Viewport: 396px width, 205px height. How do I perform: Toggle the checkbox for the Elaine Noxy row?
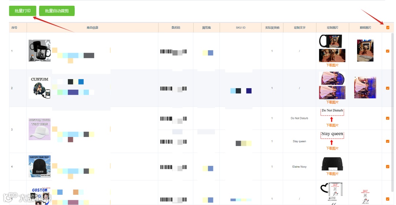point(388,167)
